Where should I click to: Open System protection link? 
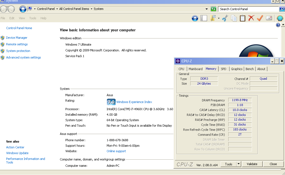click(18, 51)
